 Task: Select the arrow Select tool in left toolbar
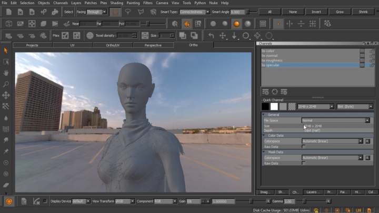click(6, 50)
